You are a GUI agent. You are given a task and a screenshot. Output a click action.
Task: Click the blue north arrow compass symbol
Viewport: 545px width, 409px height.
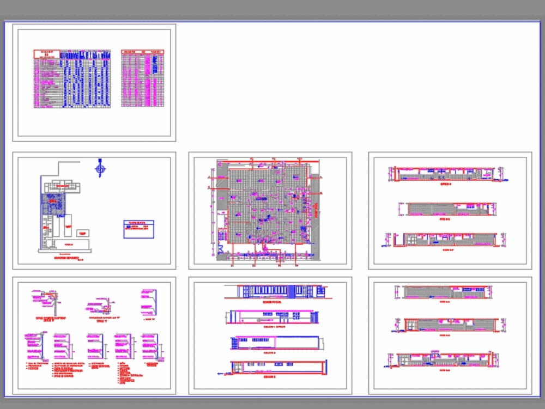pos(100,168)
